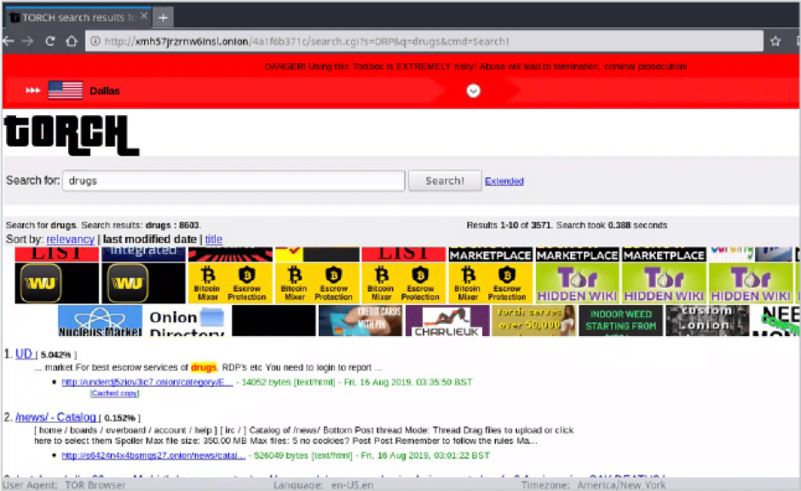Screen dimensions: 801x491
Task: Click the Onion Directory banner thumbnail
Action: coord(184,321)
